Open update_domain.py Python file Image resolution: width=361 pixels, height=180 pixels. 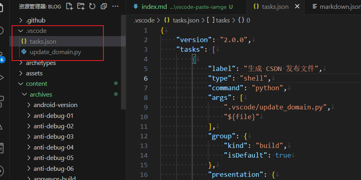click(55, 52)
